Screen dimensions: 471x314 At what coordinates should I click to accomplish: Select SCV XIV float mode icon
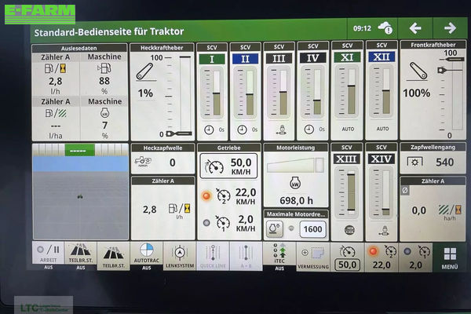click(x=384, y=231)
